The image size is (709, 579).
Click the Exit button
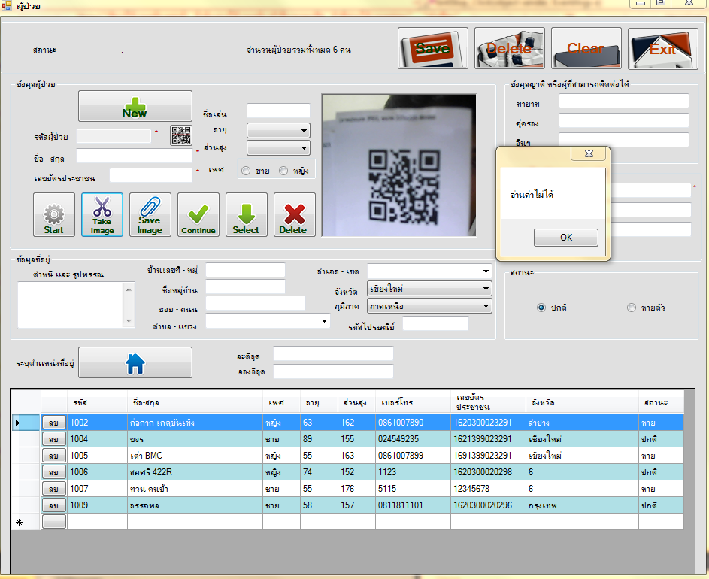pos(663,48)
